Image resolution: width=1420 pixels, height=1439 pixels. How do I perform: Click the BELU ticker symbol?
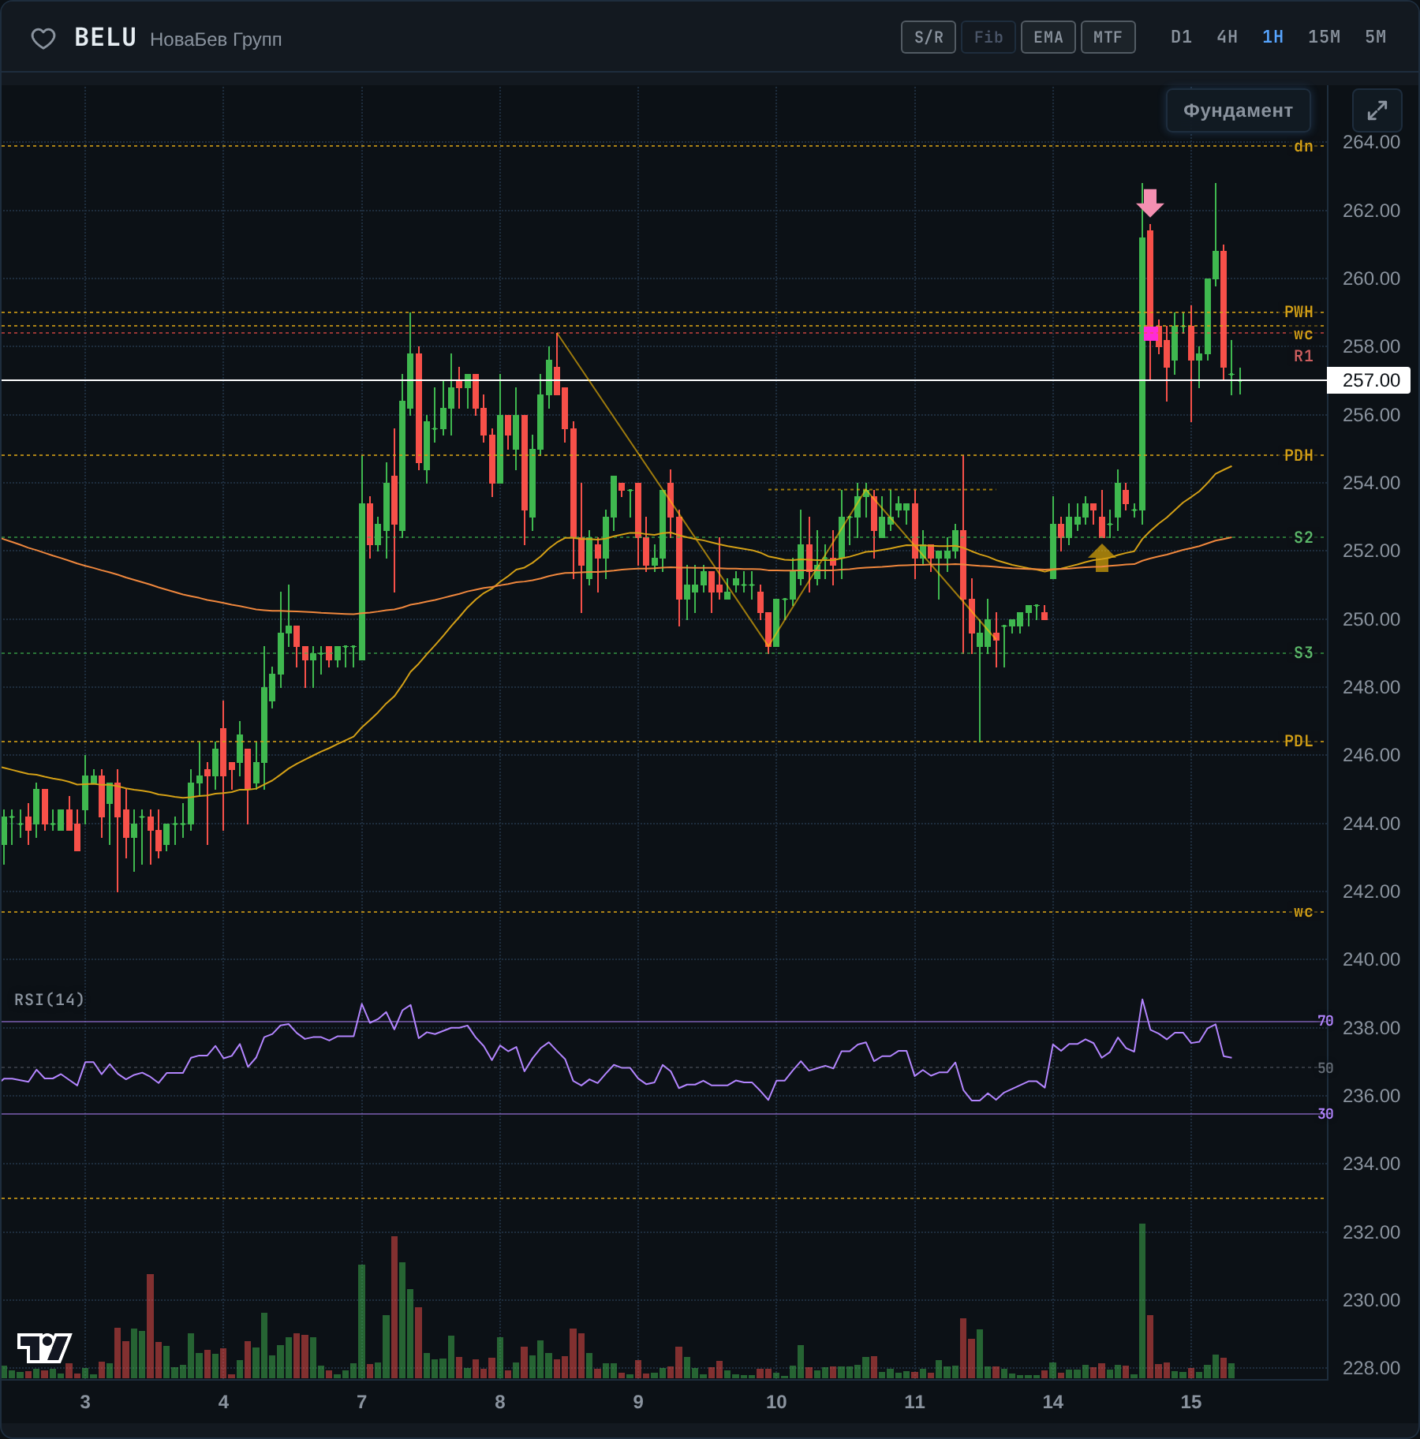tap(106, 38)
